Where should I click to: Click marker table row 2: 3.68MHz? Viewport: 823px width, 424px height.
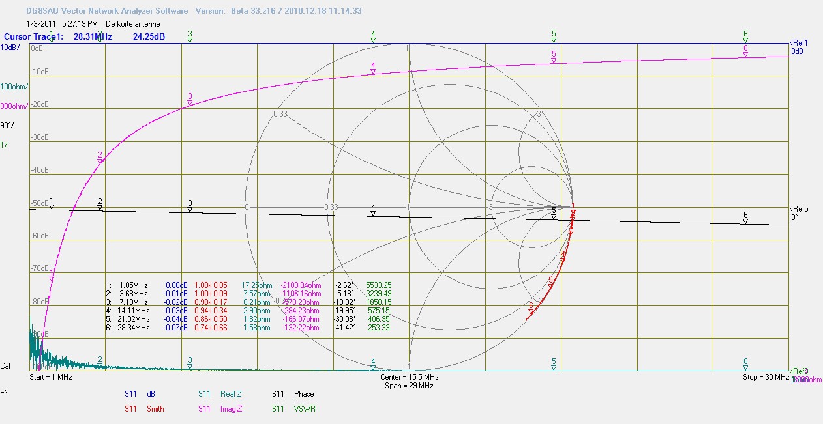pyautogui.click(x=248, y=294)
